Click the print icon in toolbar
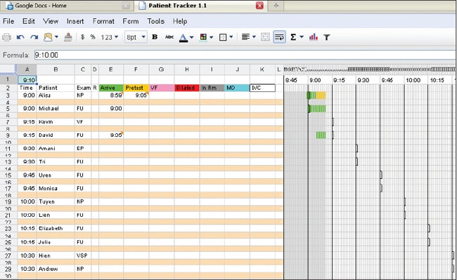The width and height of the screenshot is (457, 280). tap(6, 37)
